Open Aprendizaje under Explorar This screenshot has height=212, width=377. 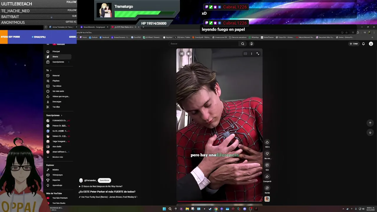(58, 185)
